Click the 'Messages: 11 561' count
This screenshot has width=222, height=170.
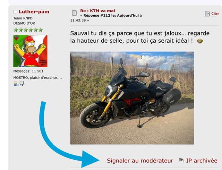[x=28, y=71]
